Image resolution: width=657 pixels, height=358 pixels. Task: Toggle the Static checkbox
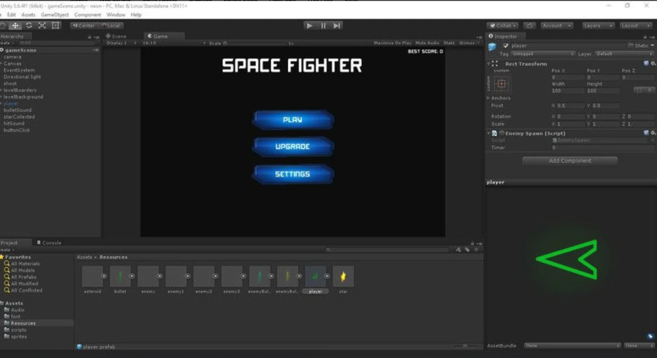pyautogui.click(x=630, y=46)
